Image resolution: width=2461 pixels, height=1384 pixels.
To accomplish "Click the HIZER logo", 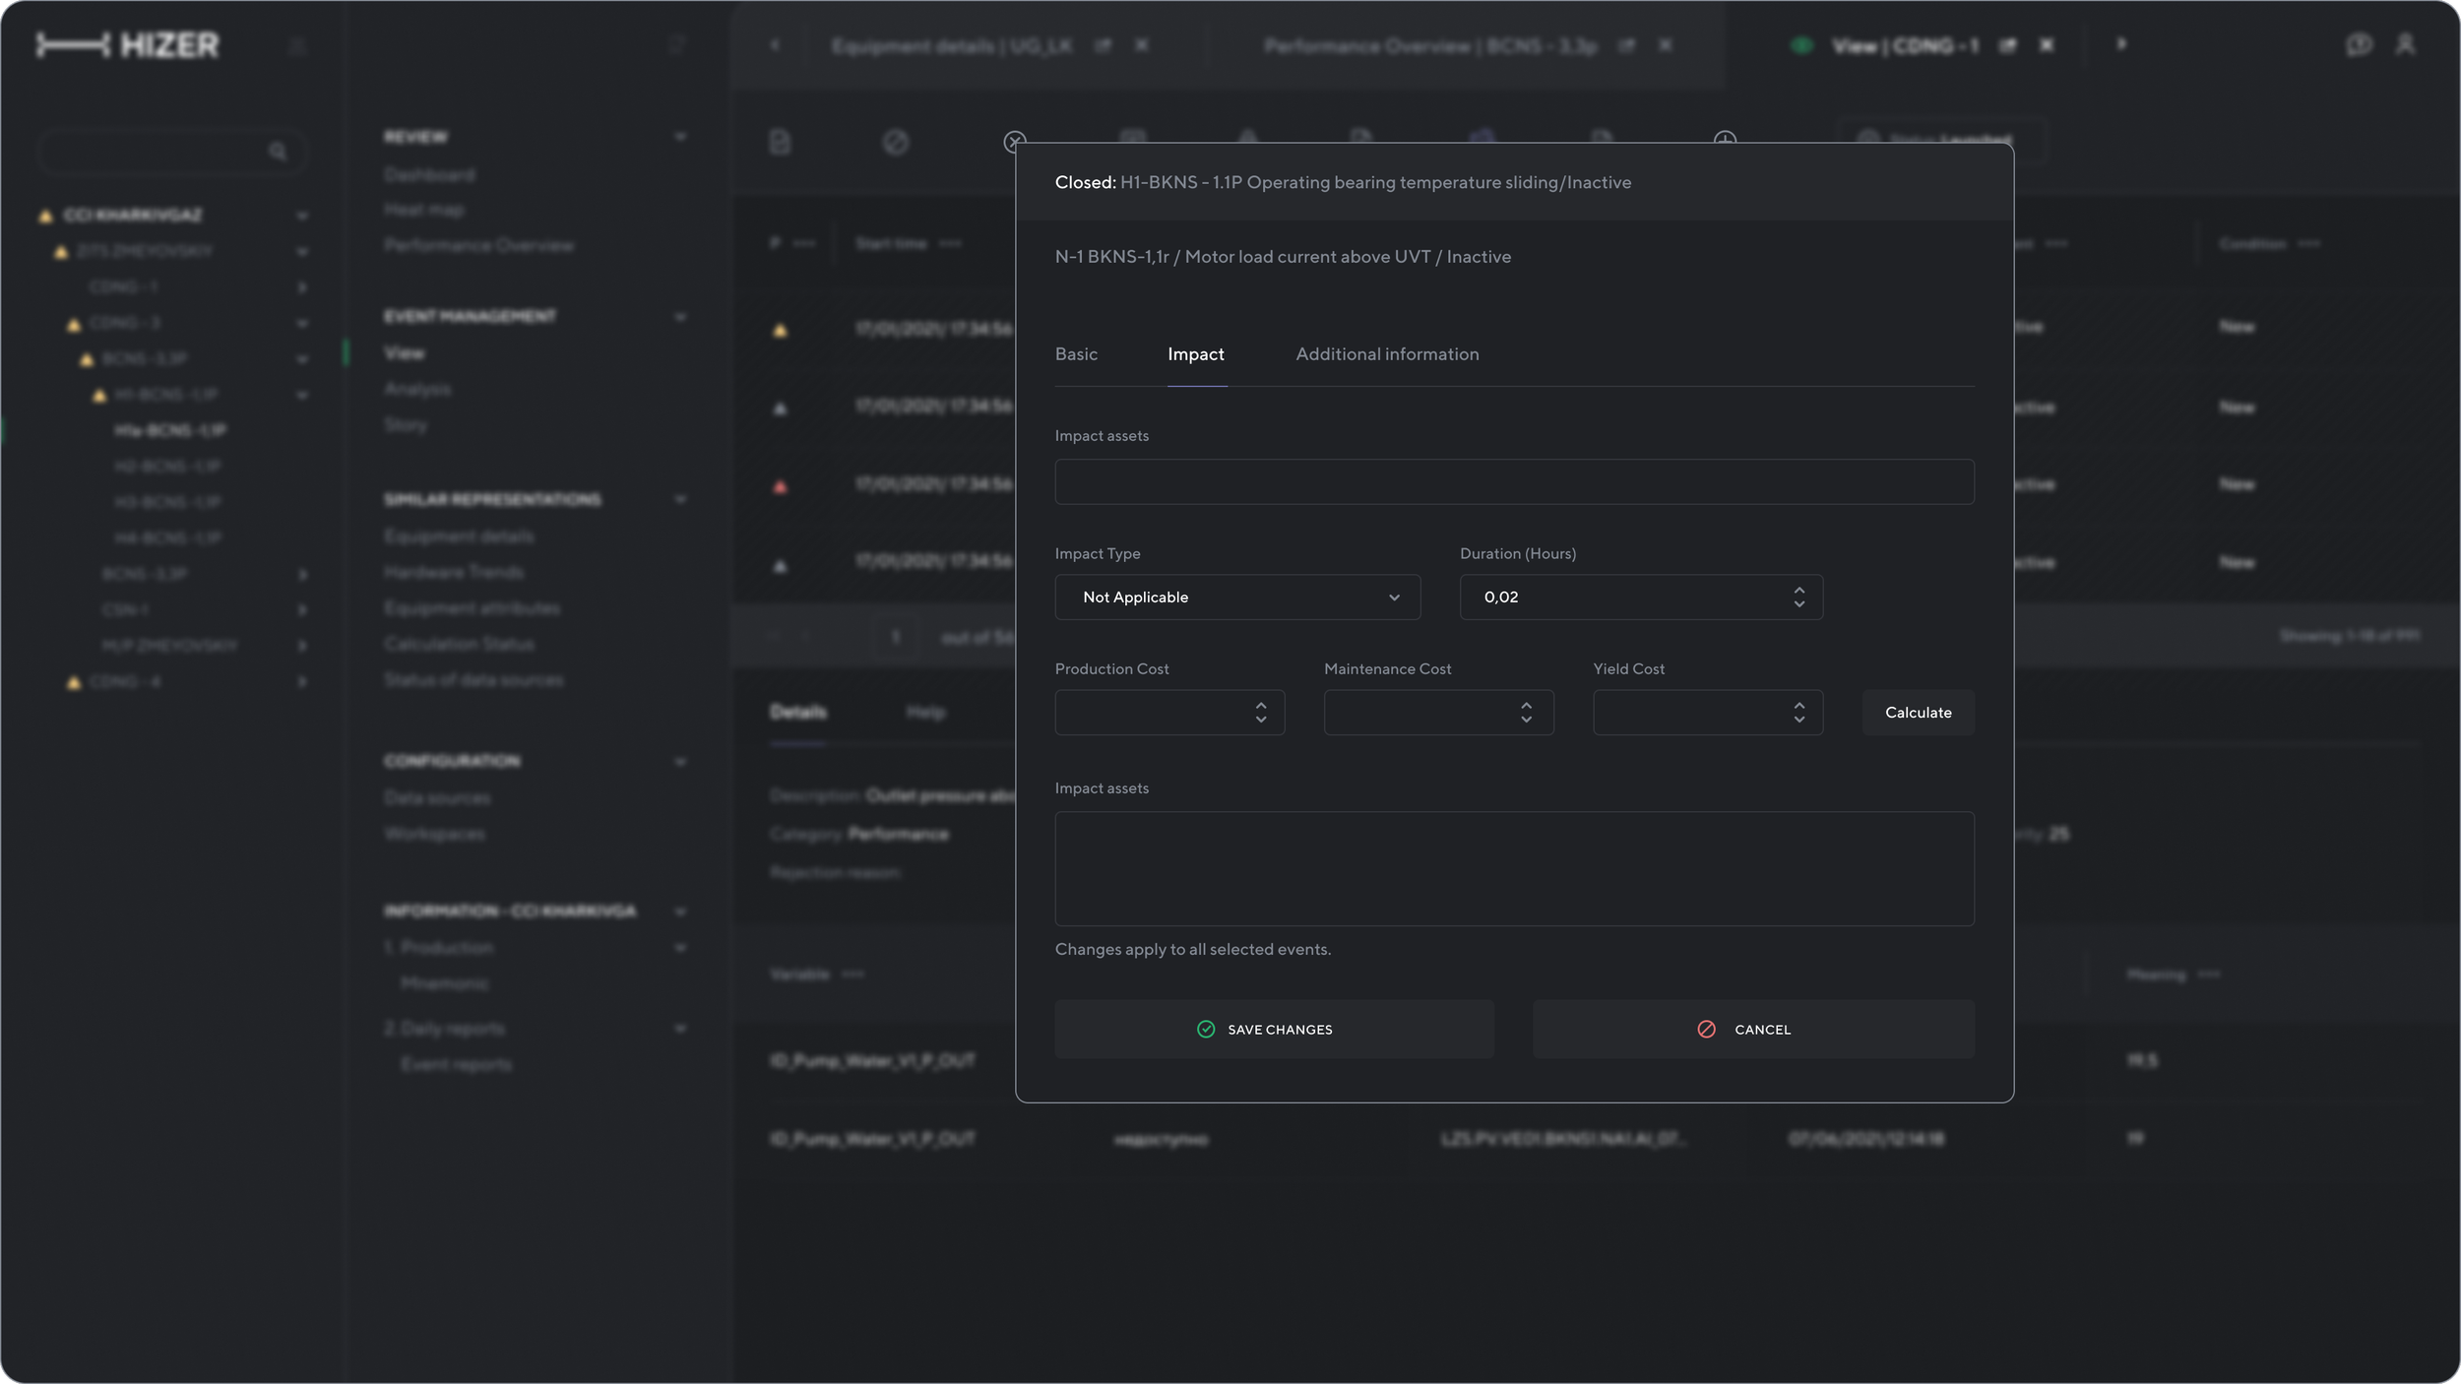I will point(128,45).
